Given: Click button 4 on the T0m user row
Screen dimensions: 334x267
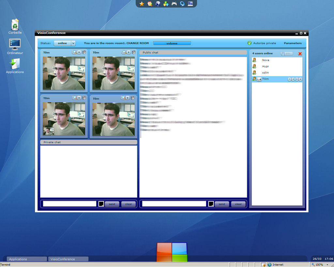Looking at the screenshot, I should pyautogui.click(x=300, y=80).
